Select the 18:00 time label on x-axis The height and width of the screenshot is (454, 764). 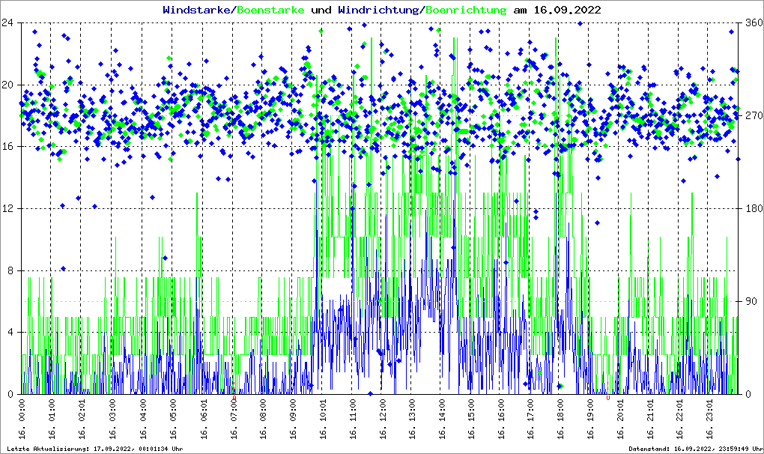(x=560, y=420)
